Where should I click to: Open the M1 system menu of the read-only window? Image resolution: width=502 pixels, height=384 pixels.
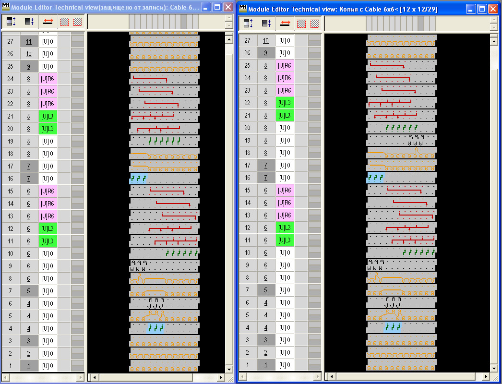pyautogui.click(x=6, y=7)
